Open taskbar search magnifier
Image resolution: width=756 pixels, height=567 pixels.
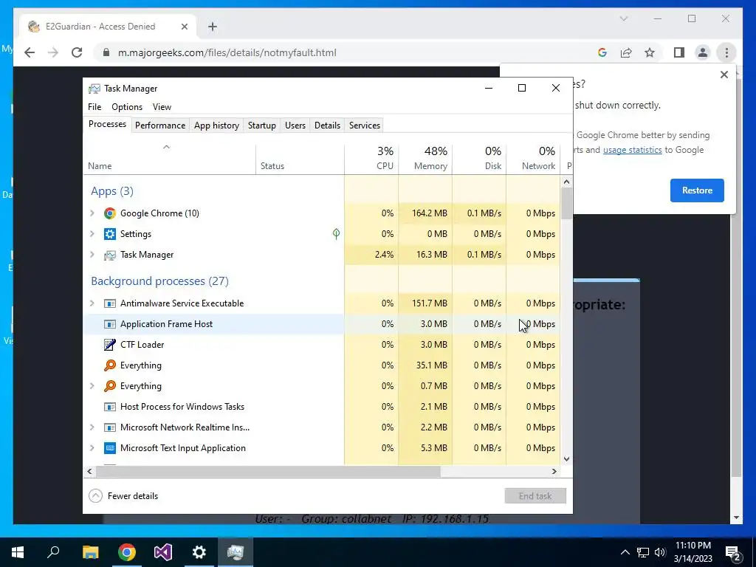coord(53,552)
